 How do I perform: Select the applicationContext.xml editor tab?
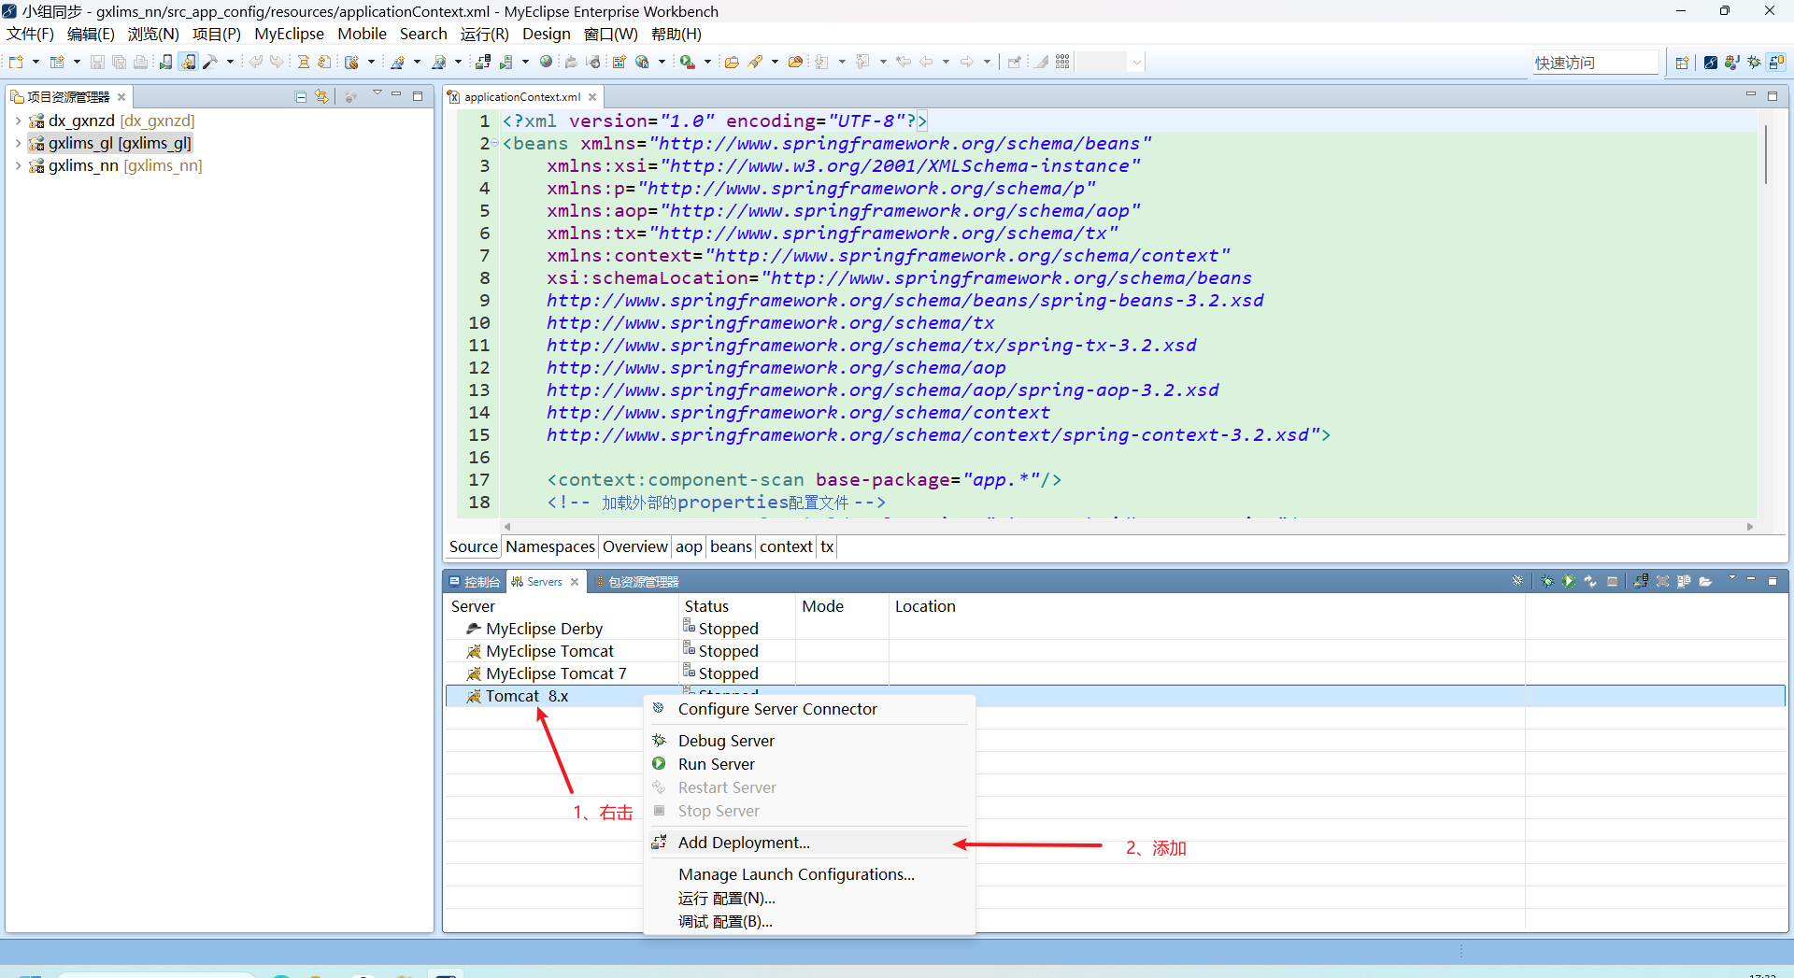coord(521,97)
